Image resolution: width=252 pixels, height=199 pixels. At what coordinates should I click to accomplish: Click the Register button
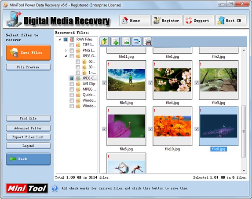pyautogui.click(x=167, y=20)
